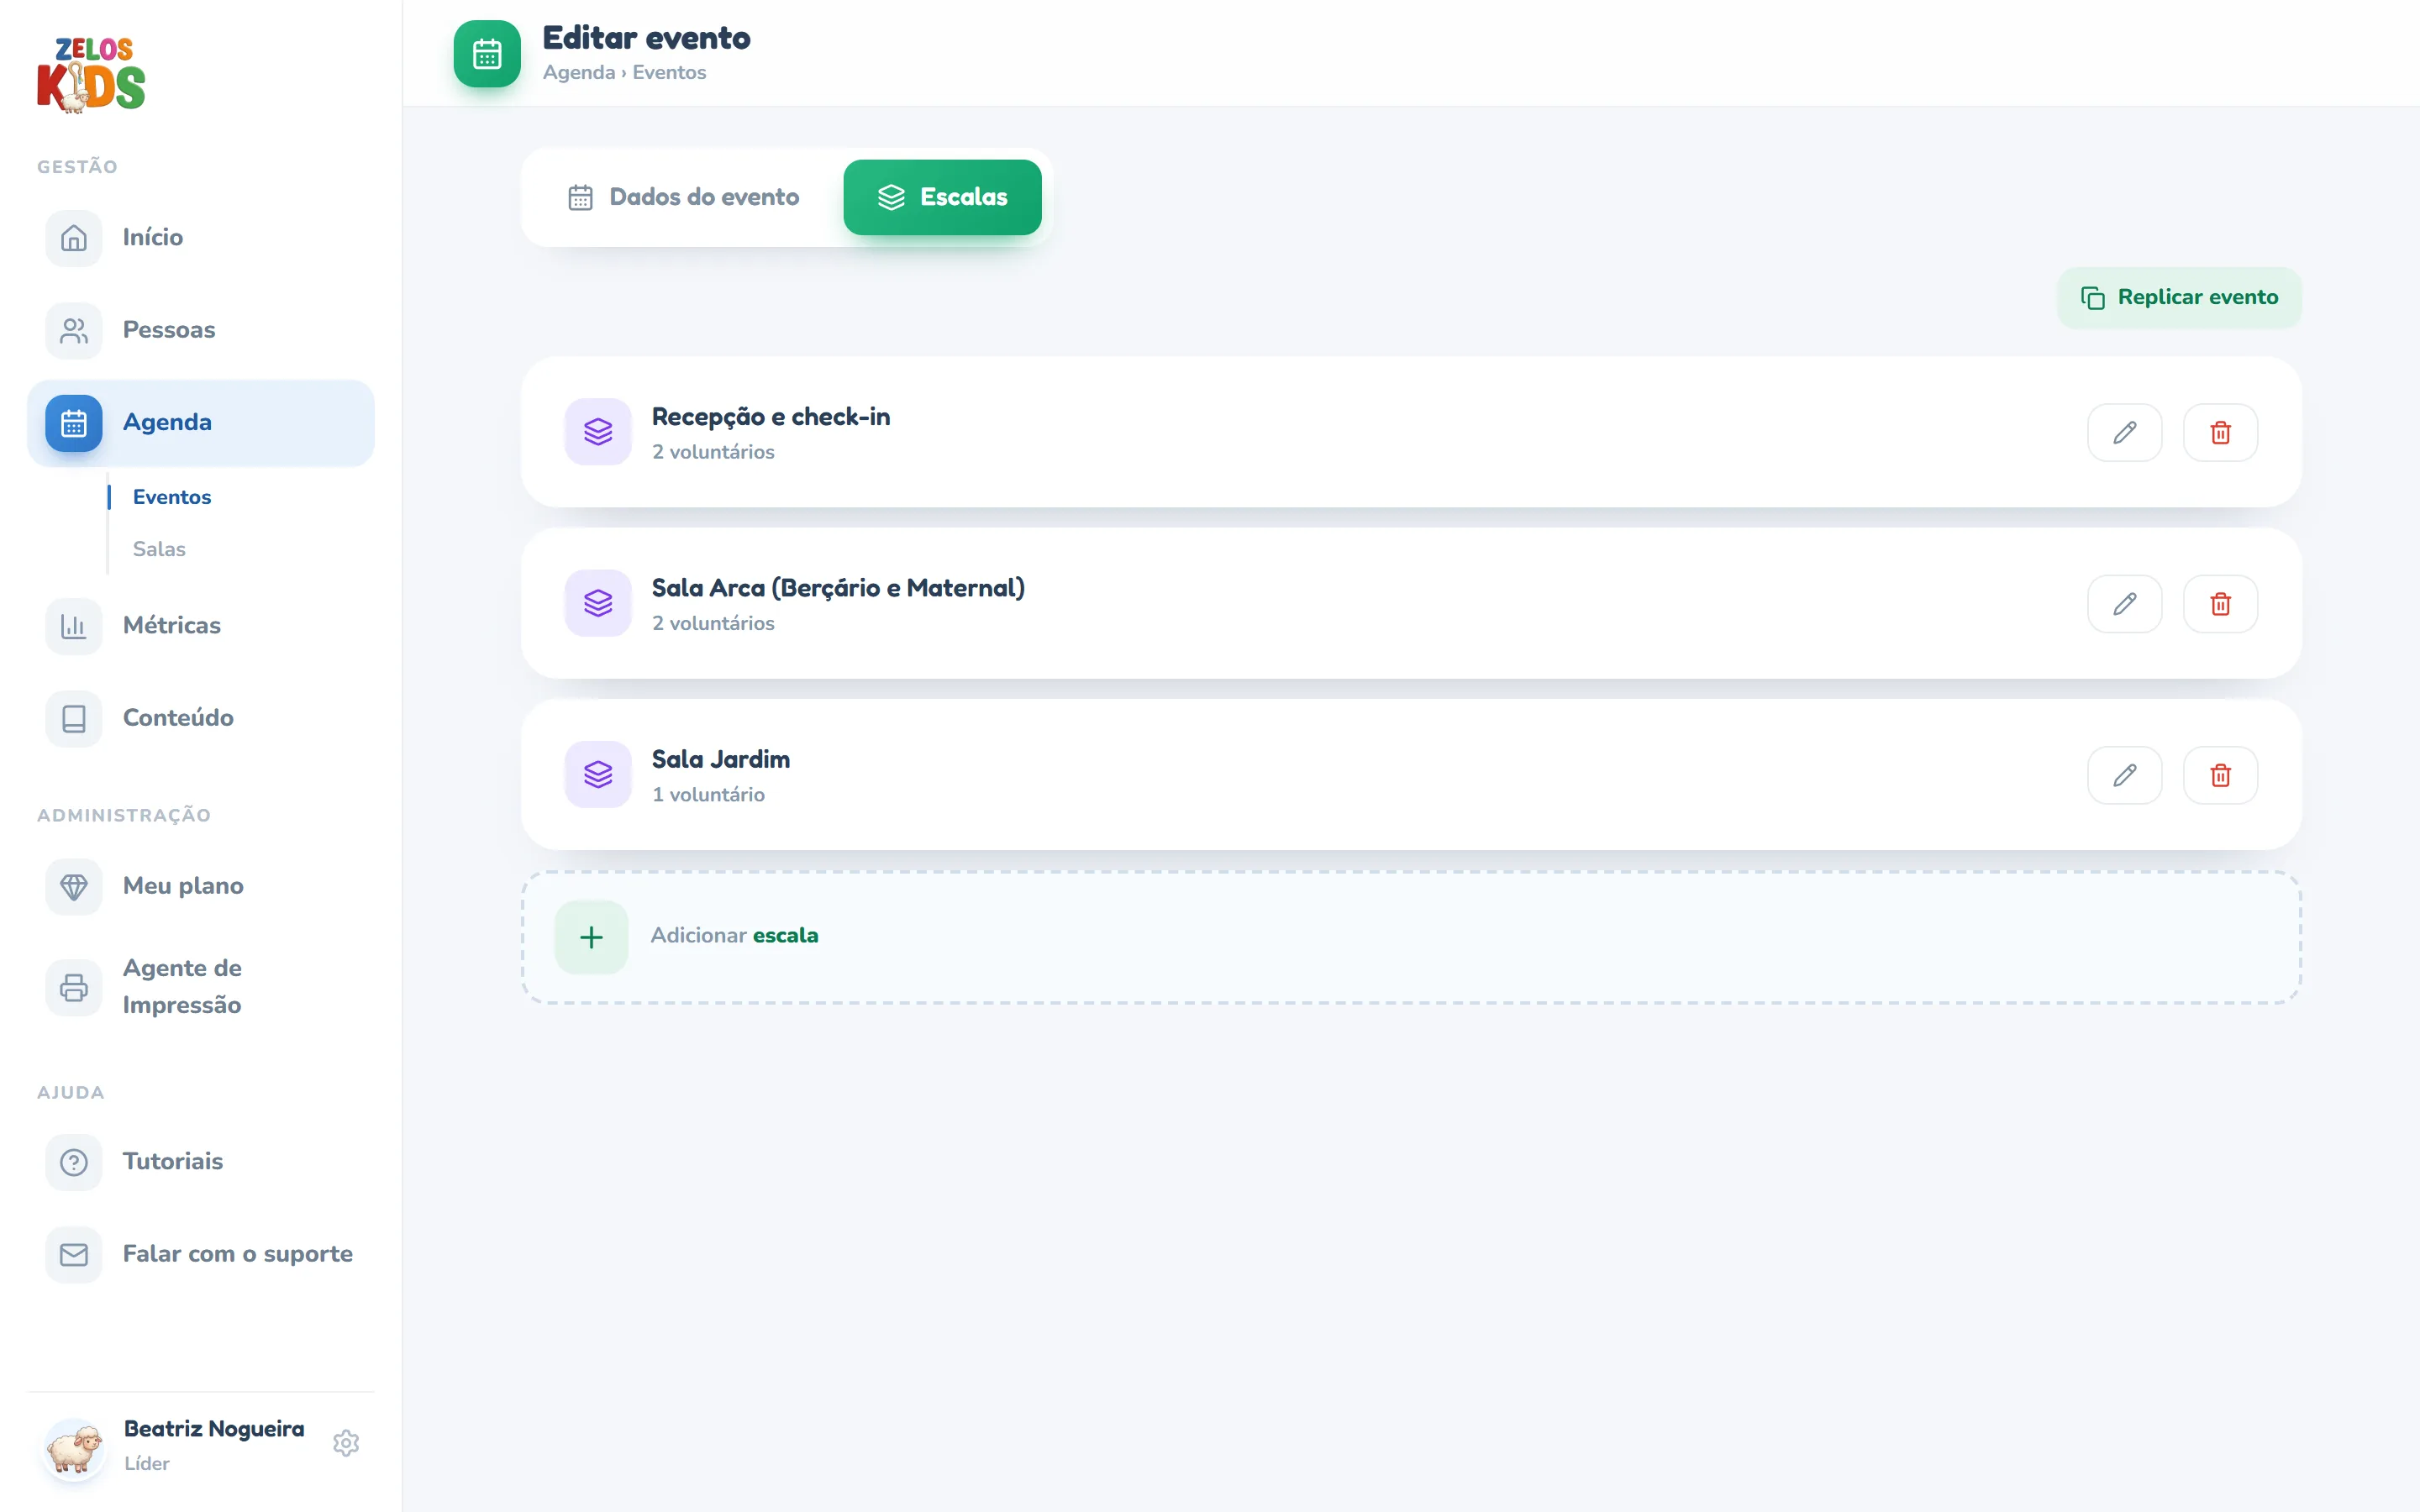Click the plus icon to add escala

[x=591, y=937]
